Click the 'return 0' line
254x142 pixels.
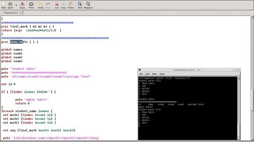pyautogui.click(x=22, y=103)
